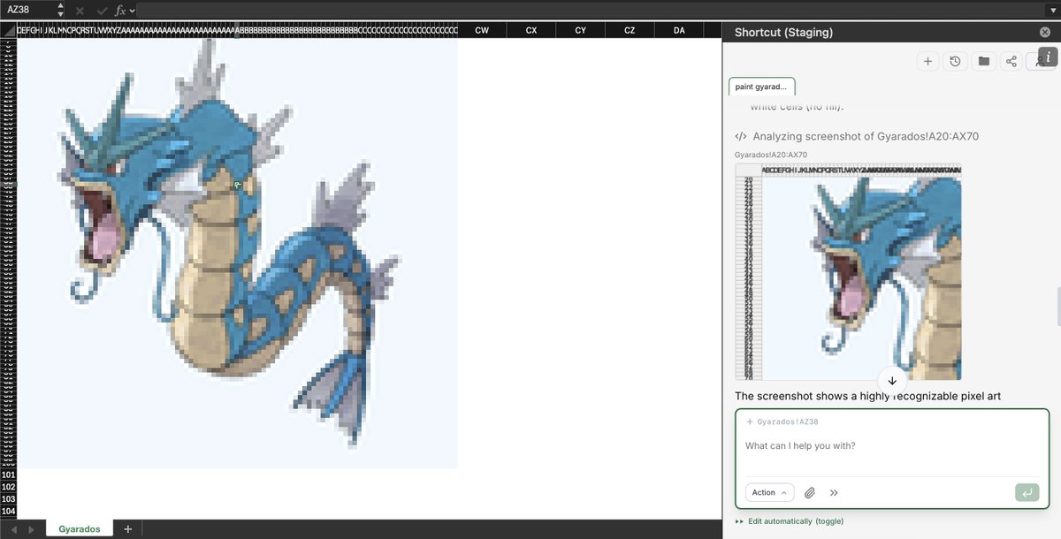Screen dimensions: 1061x539
Task: Open the Gyarados screenshot thumbnail
Action: (849, 272)
